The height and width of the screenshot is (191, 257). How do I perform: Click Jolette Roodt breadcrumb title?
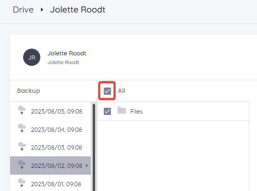[x=78, y=10]
